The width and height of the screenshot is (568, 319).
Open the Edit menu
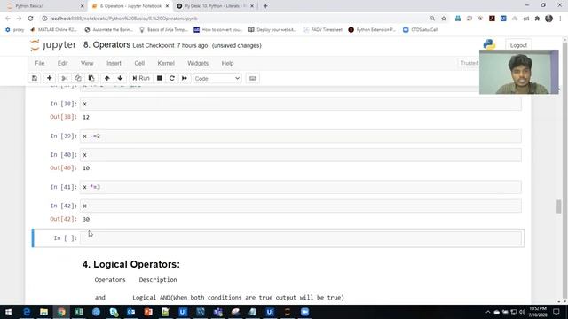[63, 63]
